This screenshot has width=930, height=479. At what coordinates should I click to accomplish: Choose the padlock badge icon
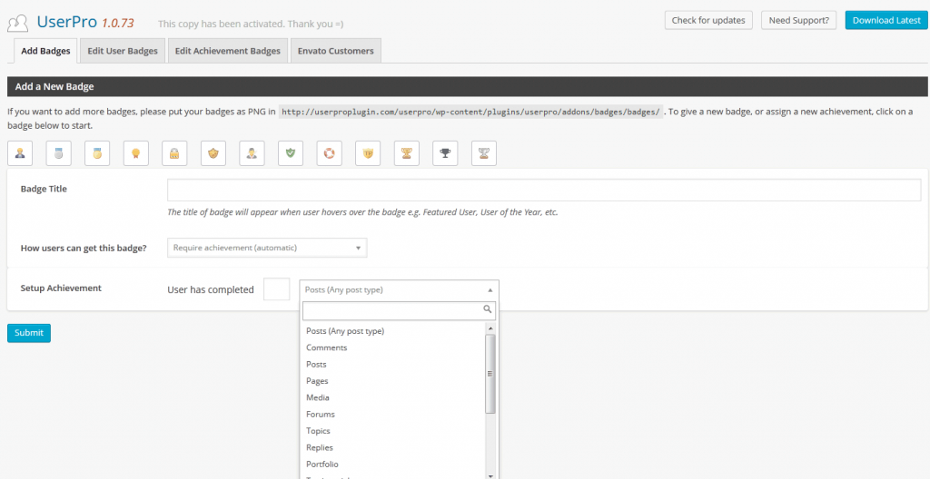pyautogui.click(x=174, y=153)
